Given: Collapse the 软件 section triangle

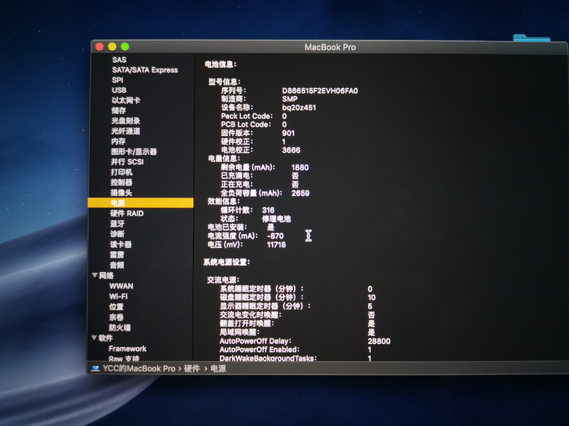Looking at the screenshot, I should coord(94,338).
